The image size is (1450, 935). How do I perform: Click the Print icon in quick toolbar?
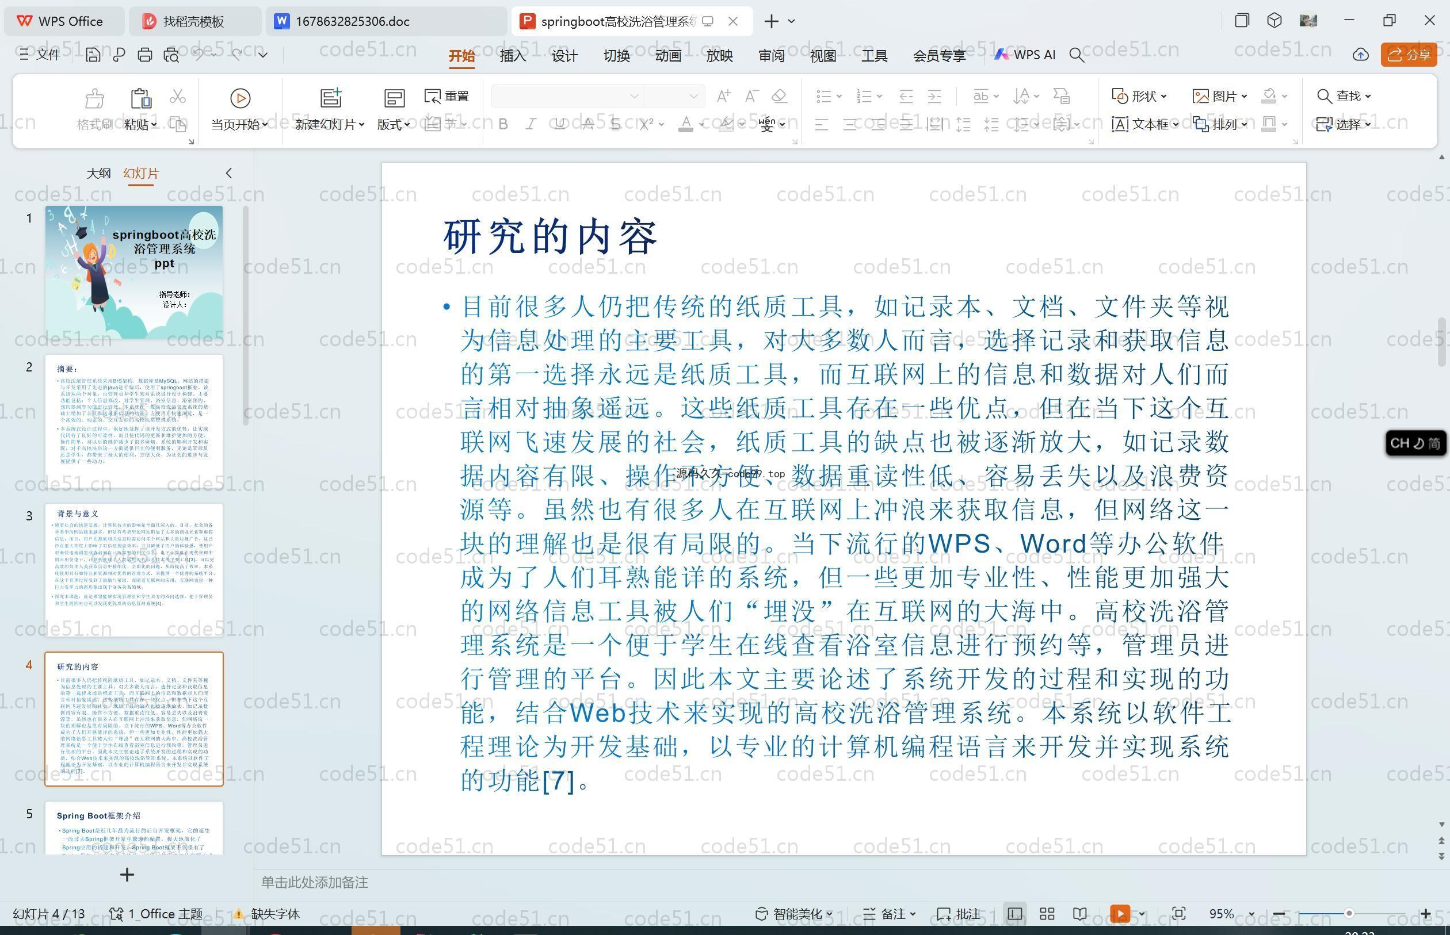coord(144,55)
